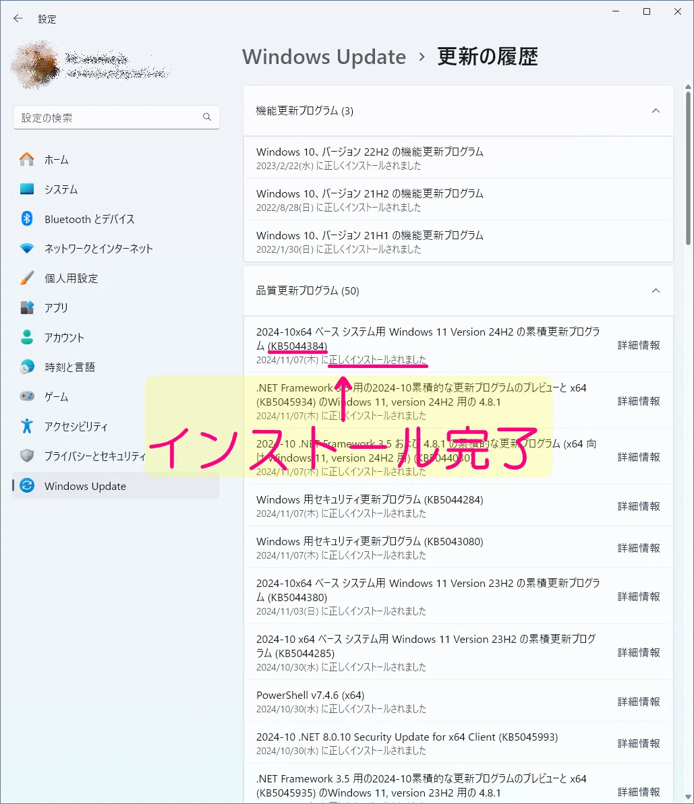Click the 設定の検索 search field

click(116, 117)
